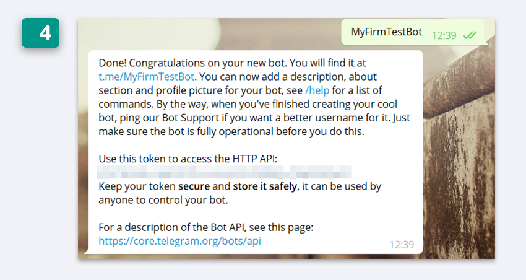Click the 12:39 timestamp on bot reply
526x280 pixels.
point(402,245)
